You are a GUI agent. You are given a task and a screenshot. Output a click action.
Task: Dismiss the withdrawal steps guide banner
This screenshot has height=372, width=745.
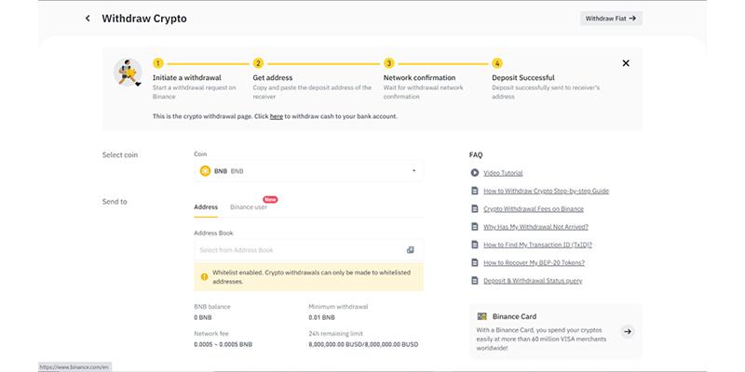pyautogui.click(x=626, y=63)
